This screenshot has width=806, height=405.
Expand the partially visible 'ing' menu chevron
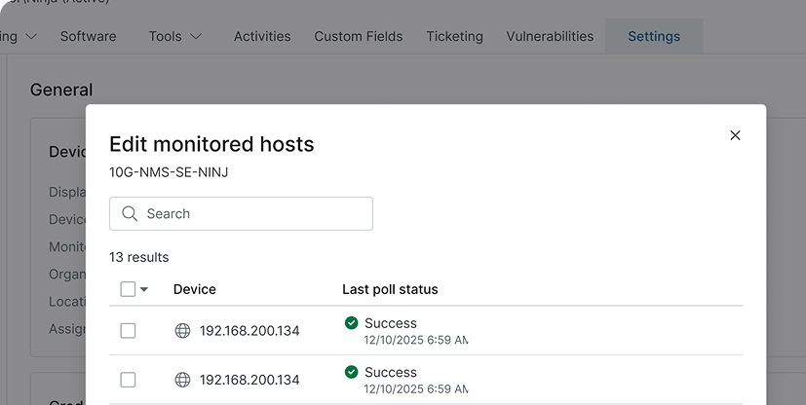pyautogui.click(x=31, y=36)
